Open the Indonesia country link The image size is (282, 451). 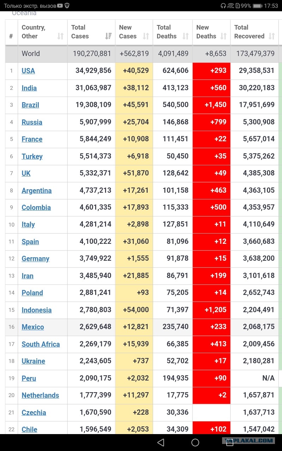click(36, 310)
